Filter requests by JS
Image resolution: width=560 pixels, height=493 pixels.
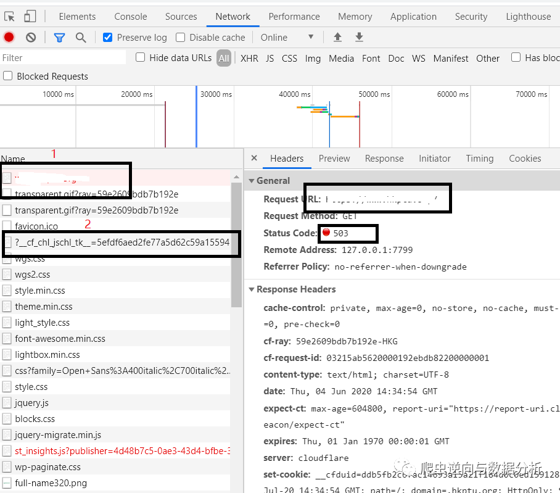point(270,58)
